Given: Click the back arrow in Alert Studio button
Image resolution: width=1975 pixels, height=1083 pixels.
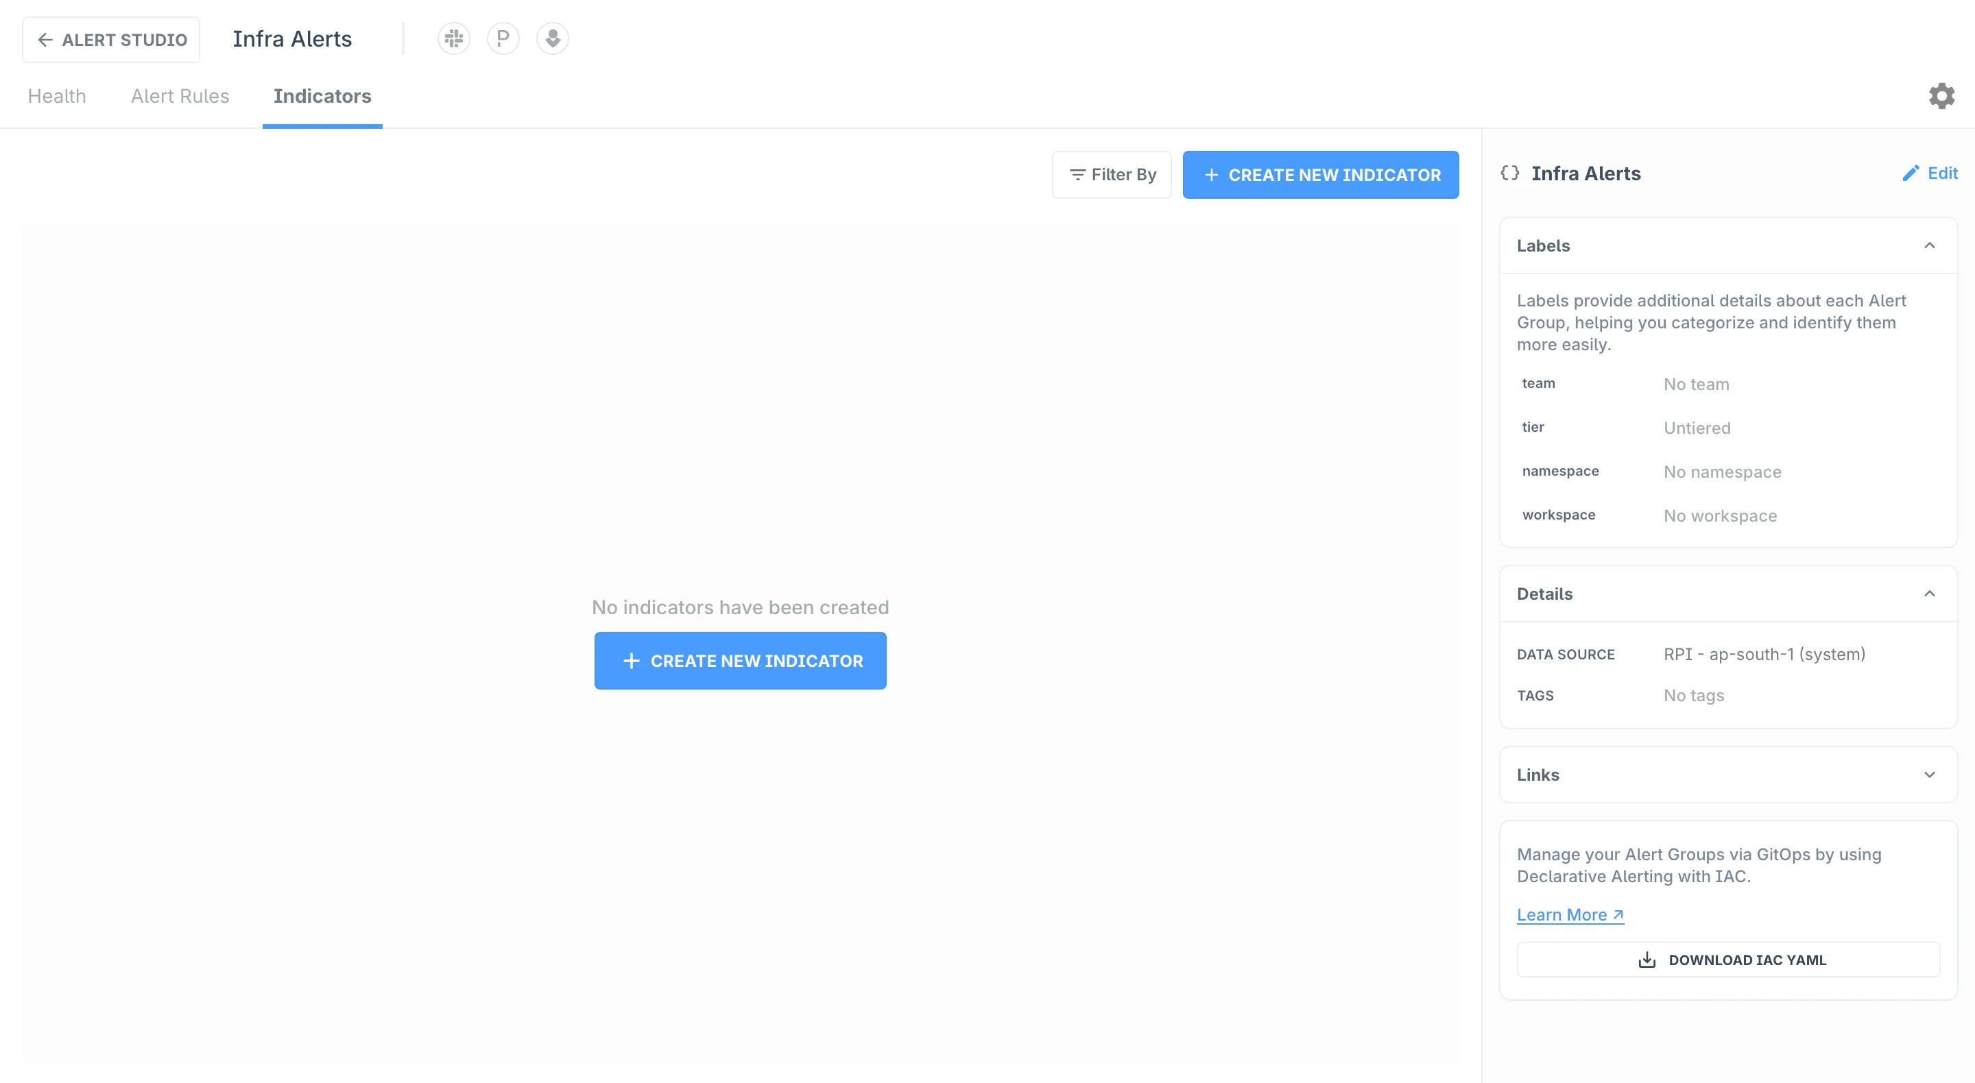Looking at the screenshot, I should click(45, 40).
